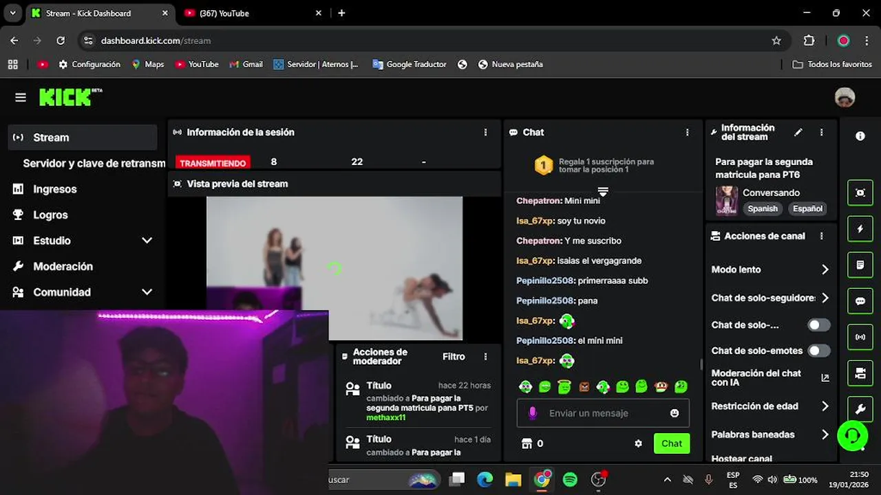Screen dimensions: 881x495
Task: Click the jump-to-latest icon atop chat
Action: pyautogui.click(x=603, y=191)
